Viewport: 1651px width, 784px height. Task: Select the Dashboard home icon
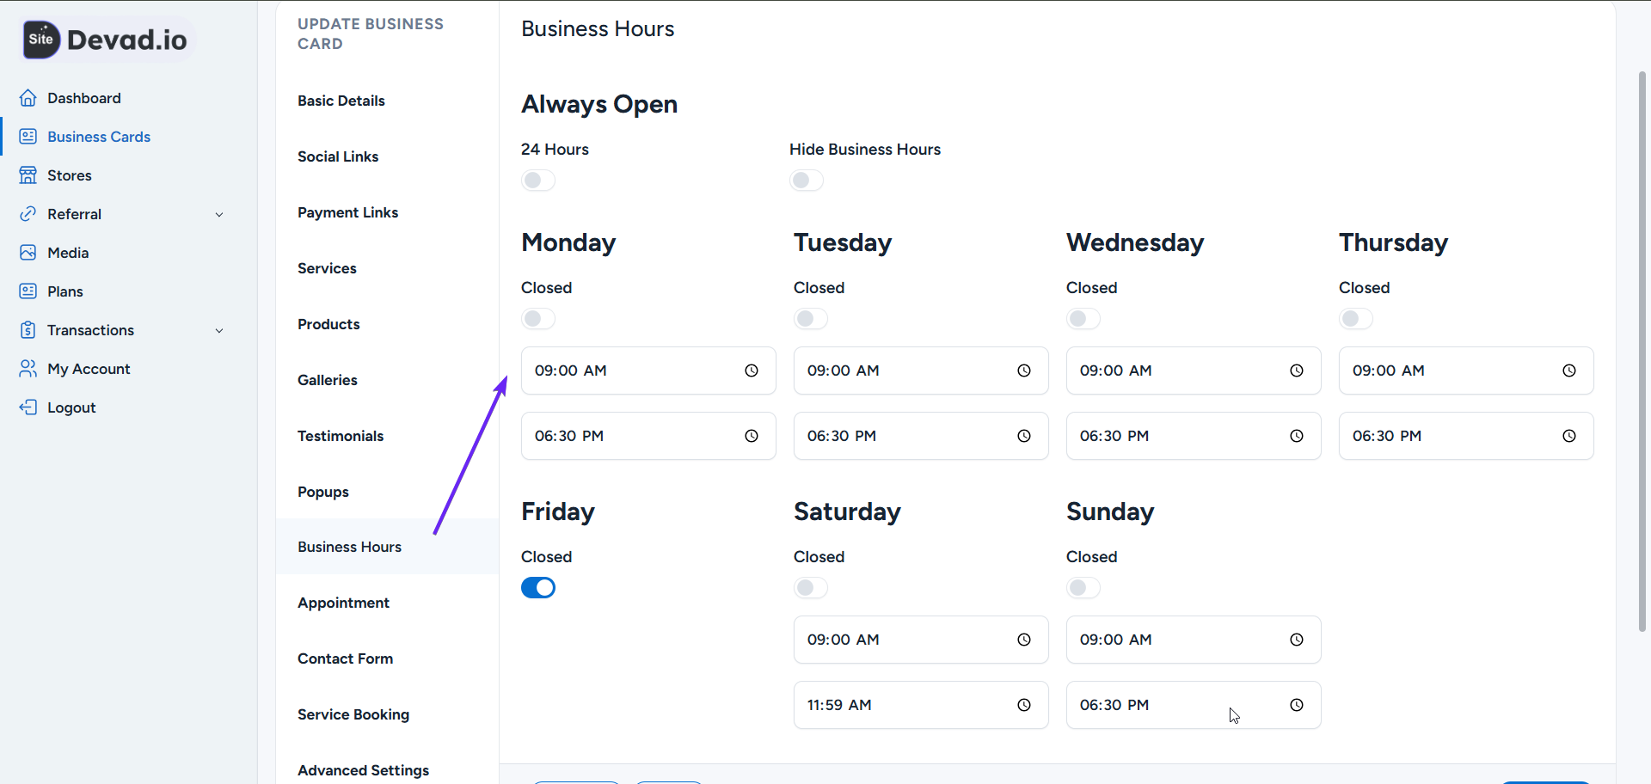pos(28,97)
